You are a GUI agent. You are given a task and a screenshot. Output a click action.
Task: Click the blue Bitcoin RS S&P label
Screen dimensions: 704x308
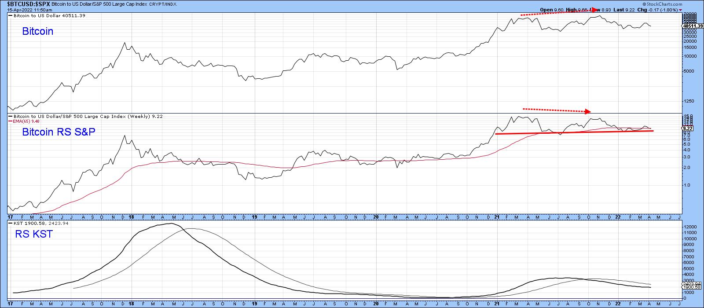tap(59, 132)
